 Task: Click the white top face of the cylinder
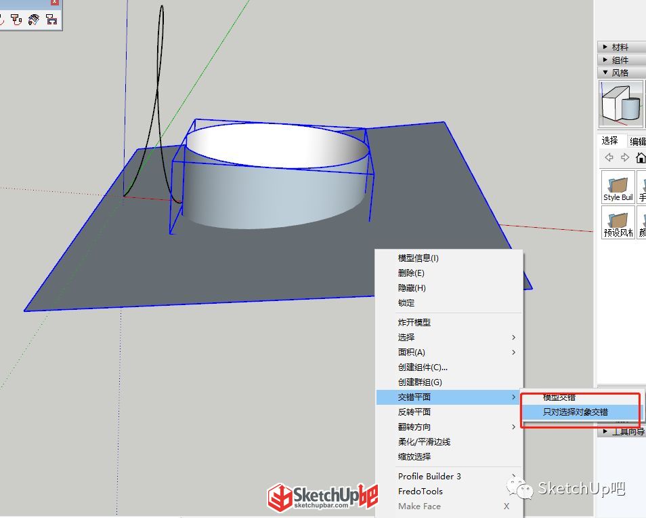(x=277, y=146)
